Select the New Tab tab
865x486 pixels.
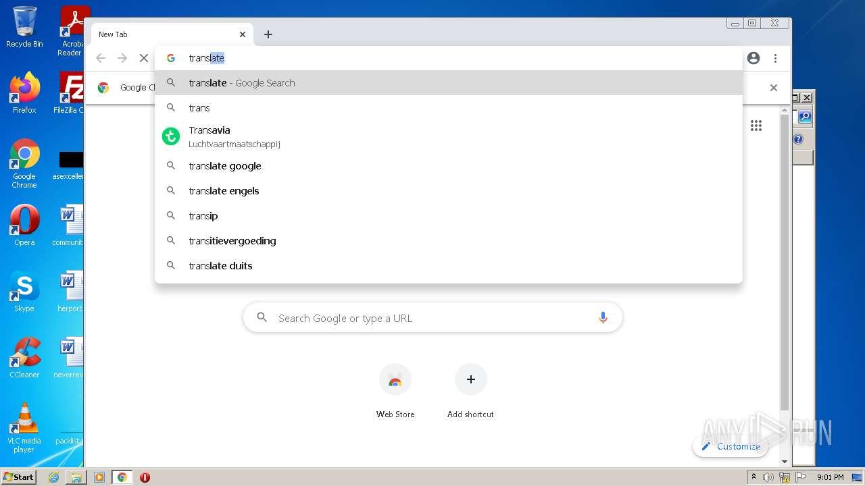coord(172,34)
